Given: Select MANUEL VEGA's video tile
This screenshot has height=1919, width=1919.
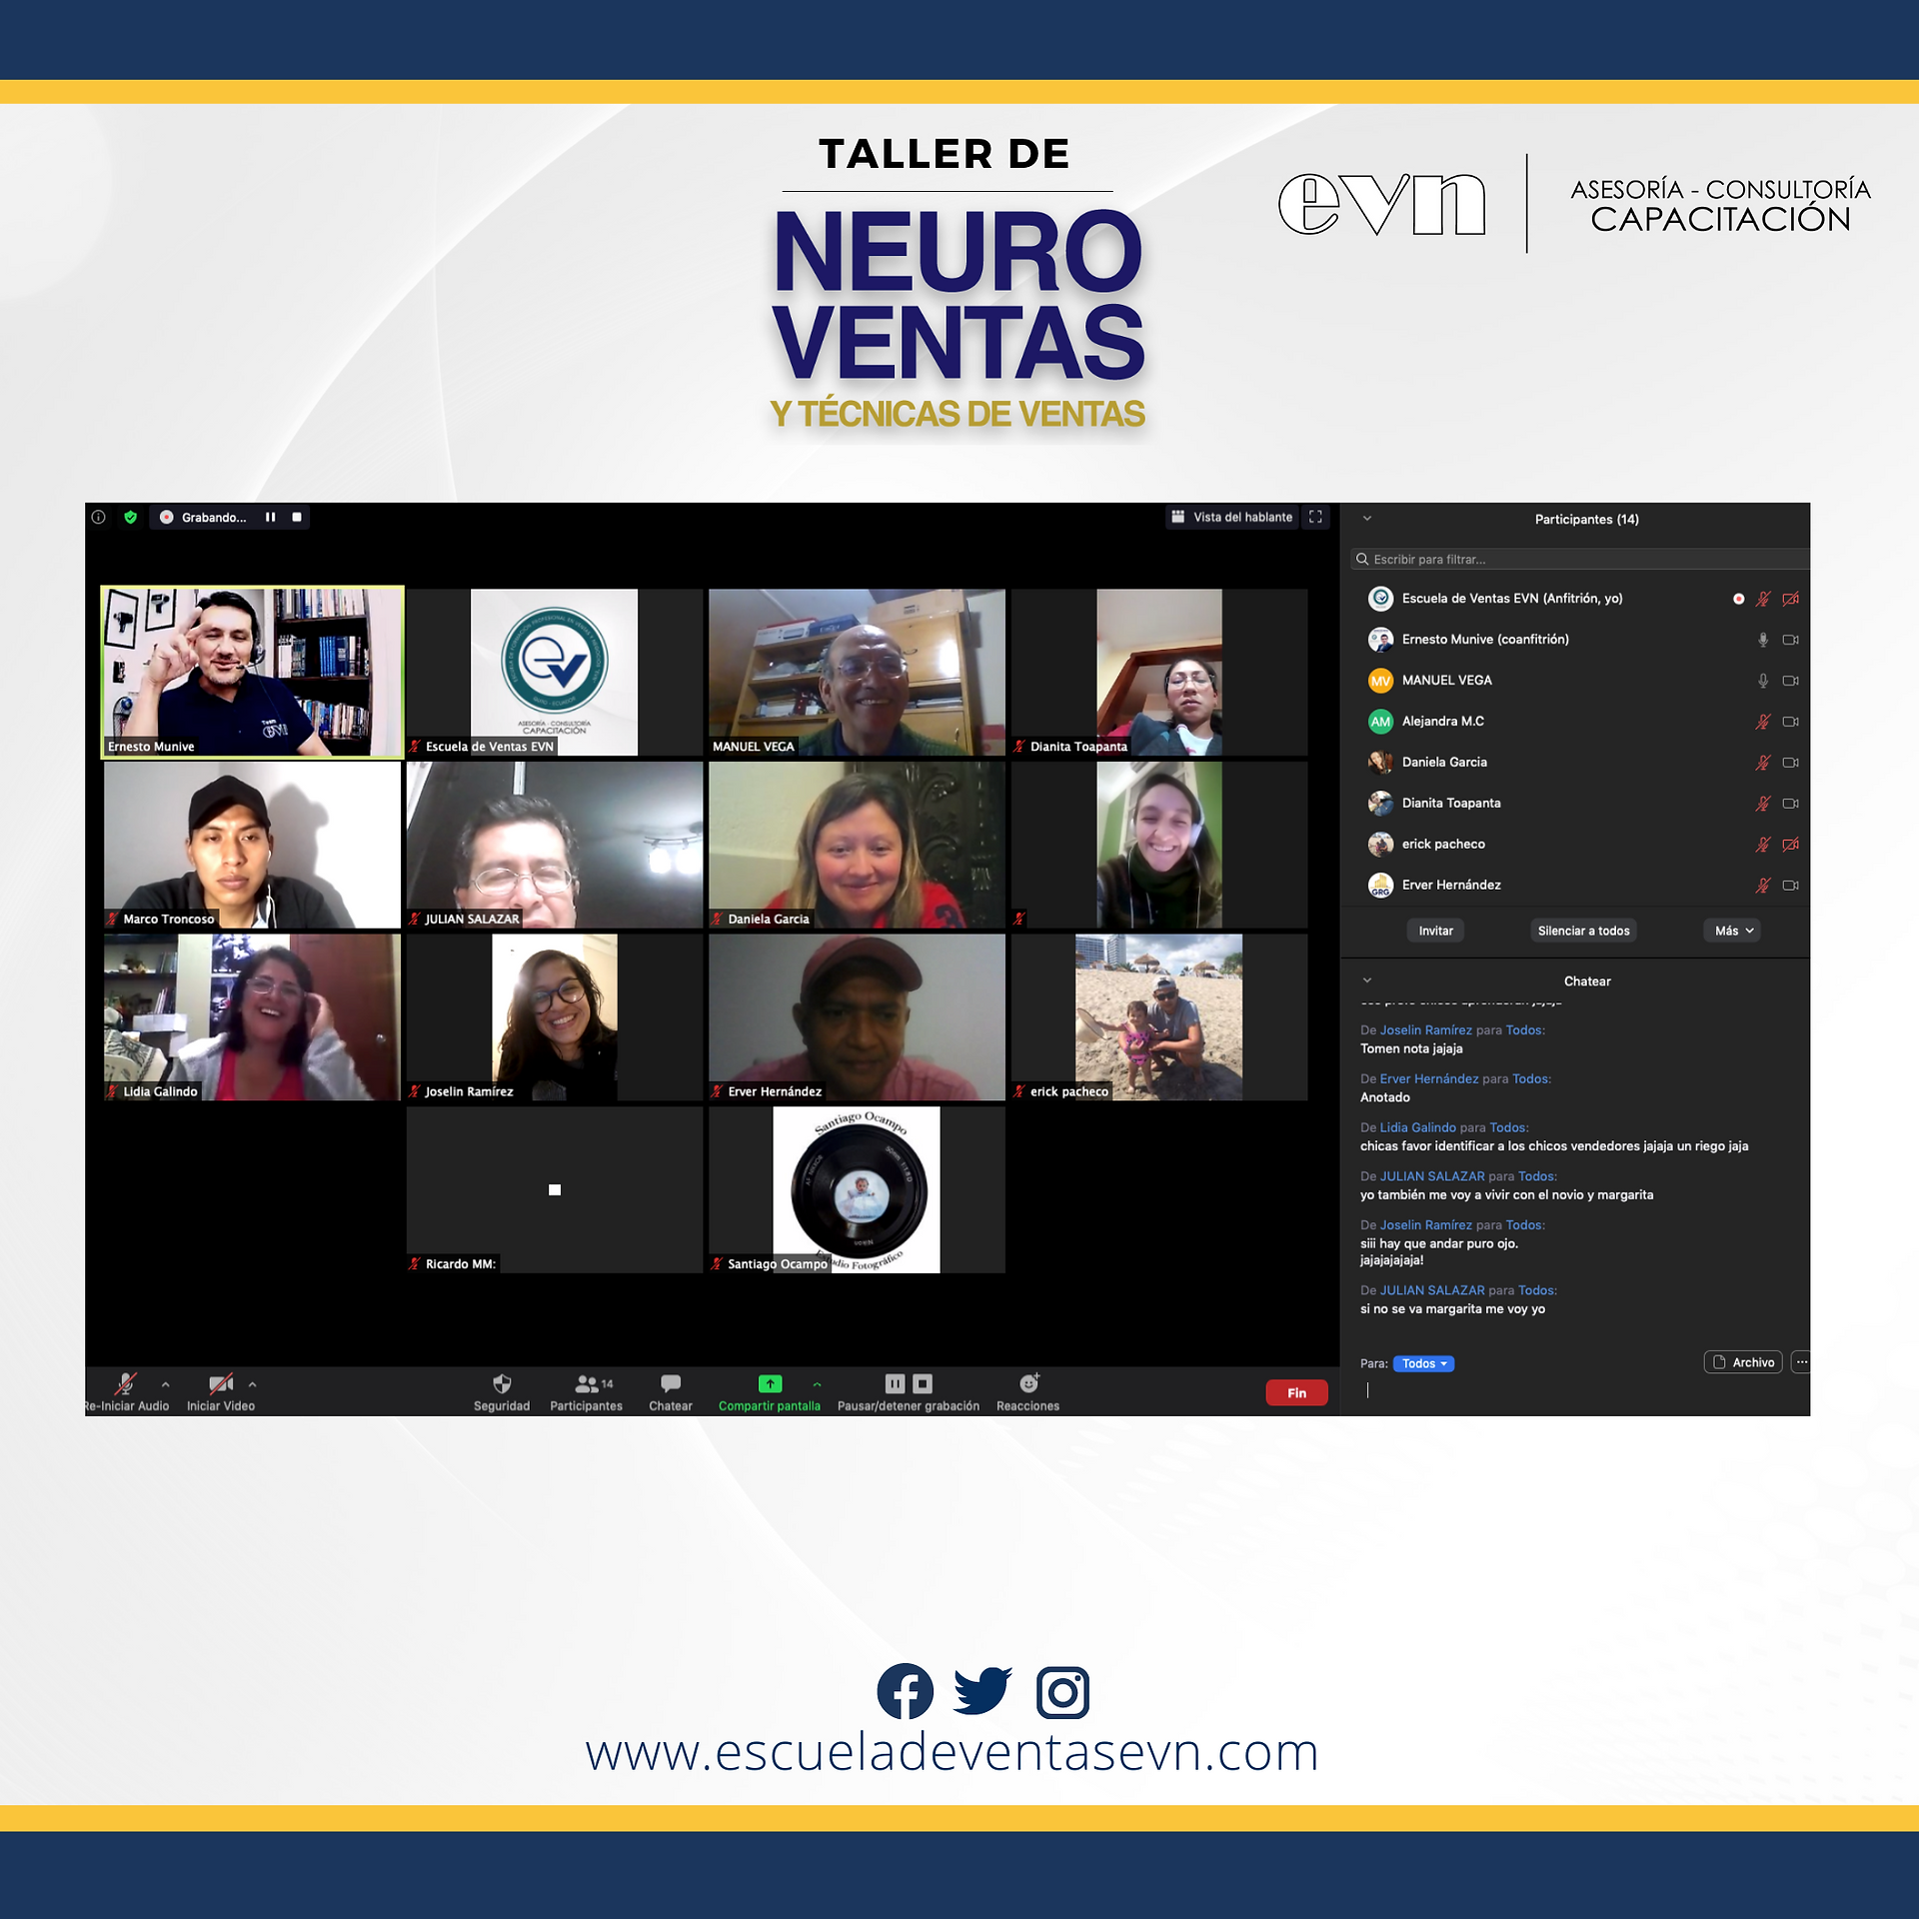Looking at the screenshot, I should tap(857, 672).
